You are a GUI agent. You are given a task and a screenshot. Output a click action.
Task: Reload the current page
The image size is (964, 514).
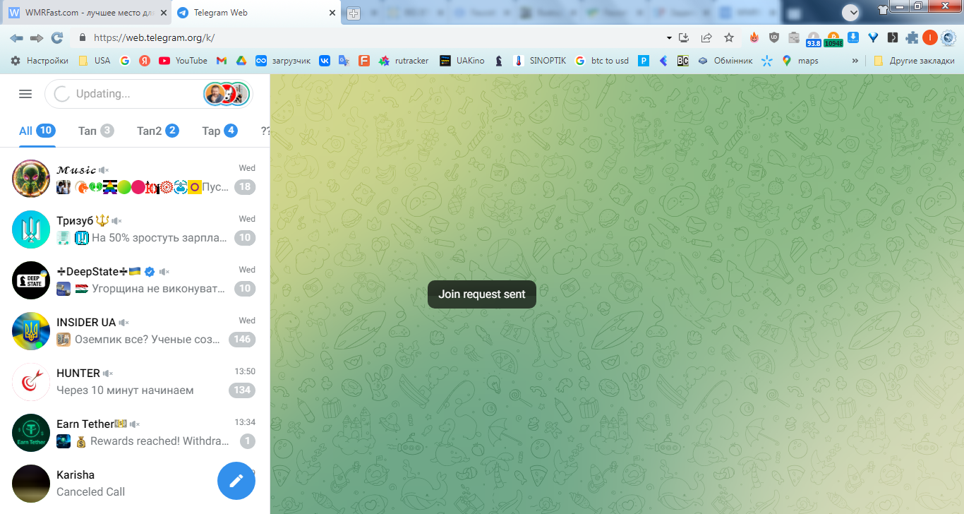point(57,37)
